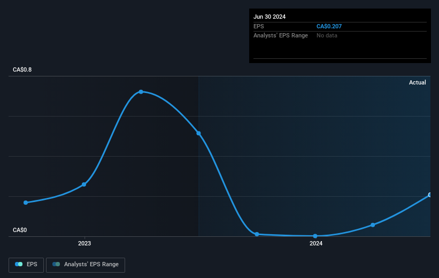Image resolution: width=439 pixels, height=278 pixels.
Task: Select the EPS data point above the 2023 tick
Action: (x=84, y=184)
